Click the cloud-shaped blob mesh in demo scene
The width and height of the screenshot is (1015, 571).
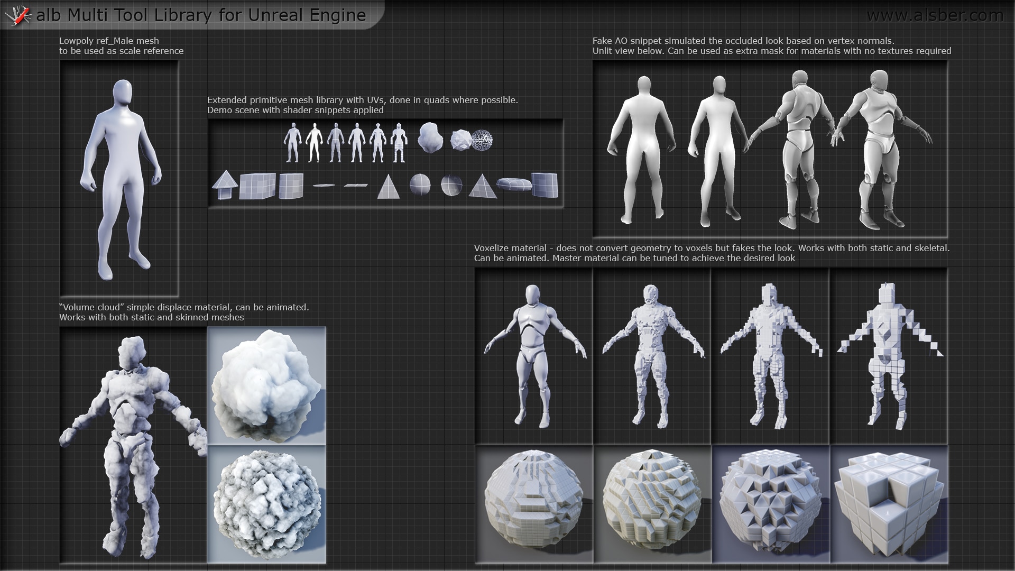point(430,139)
